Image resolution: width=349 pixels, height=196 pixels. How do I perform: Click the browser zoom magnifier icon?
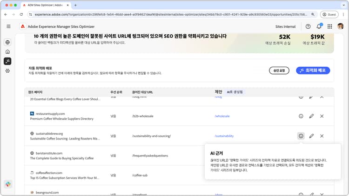tap(313, 14)
